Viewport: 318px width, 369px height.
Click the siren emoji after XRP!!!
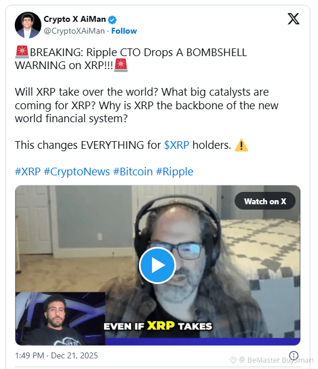coord(121,65)
